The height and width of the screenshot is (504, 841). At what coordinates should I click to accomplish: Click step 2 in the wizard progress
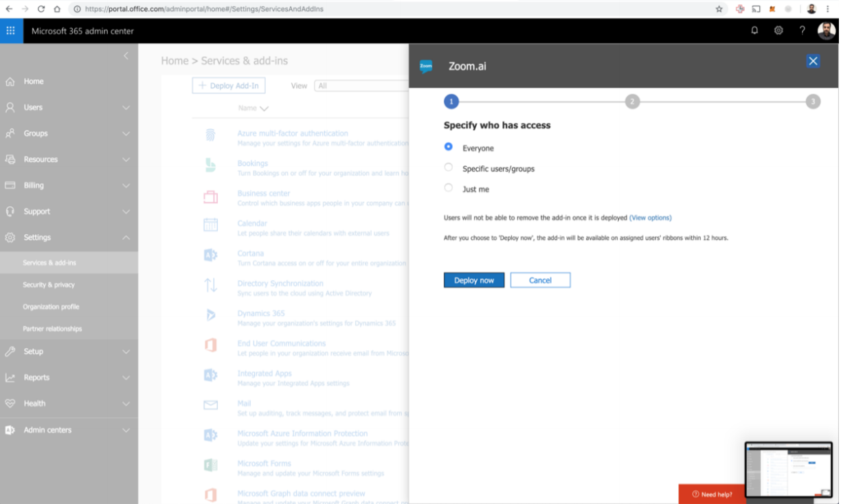click(x=632, y=102)
